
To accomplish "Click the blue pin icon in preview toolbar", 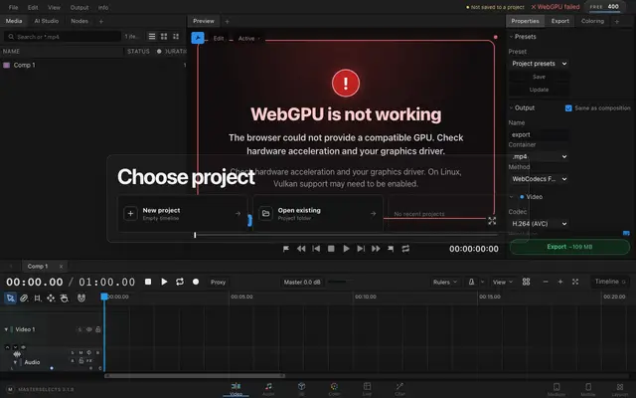I will [198, 38].
